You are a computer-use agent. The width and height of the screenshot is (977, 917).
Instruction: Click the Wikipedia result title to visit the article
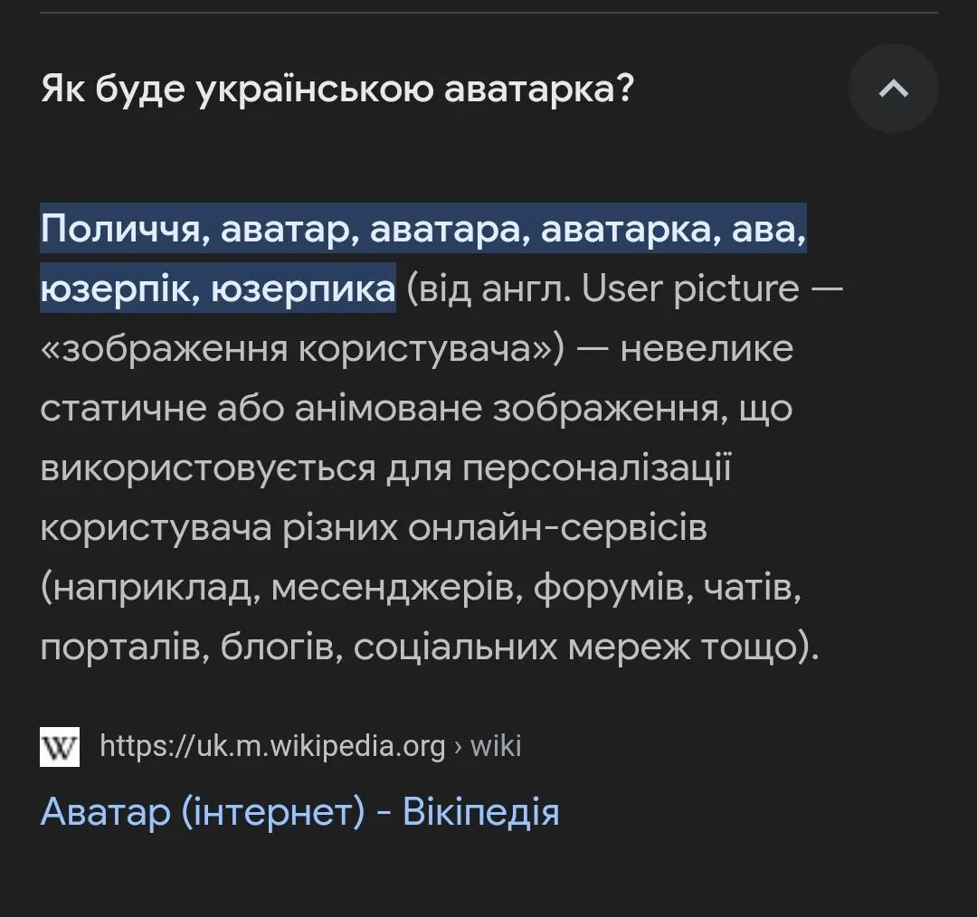(x=300, y=812)
